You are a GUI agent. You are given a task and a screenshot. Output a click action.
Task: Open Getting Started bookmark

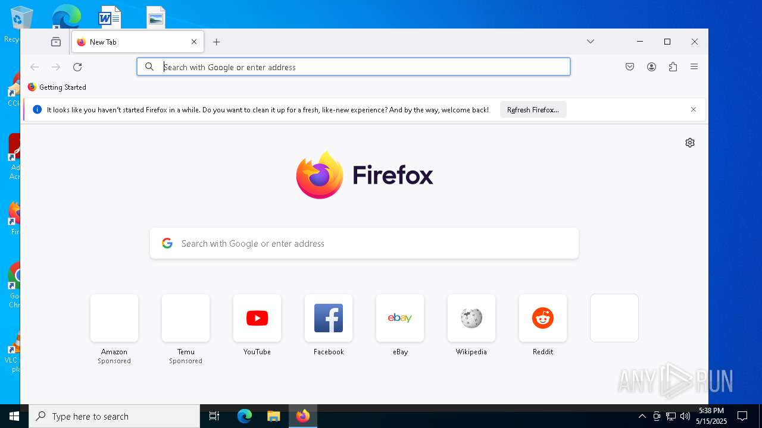click(x=57, y=87)
